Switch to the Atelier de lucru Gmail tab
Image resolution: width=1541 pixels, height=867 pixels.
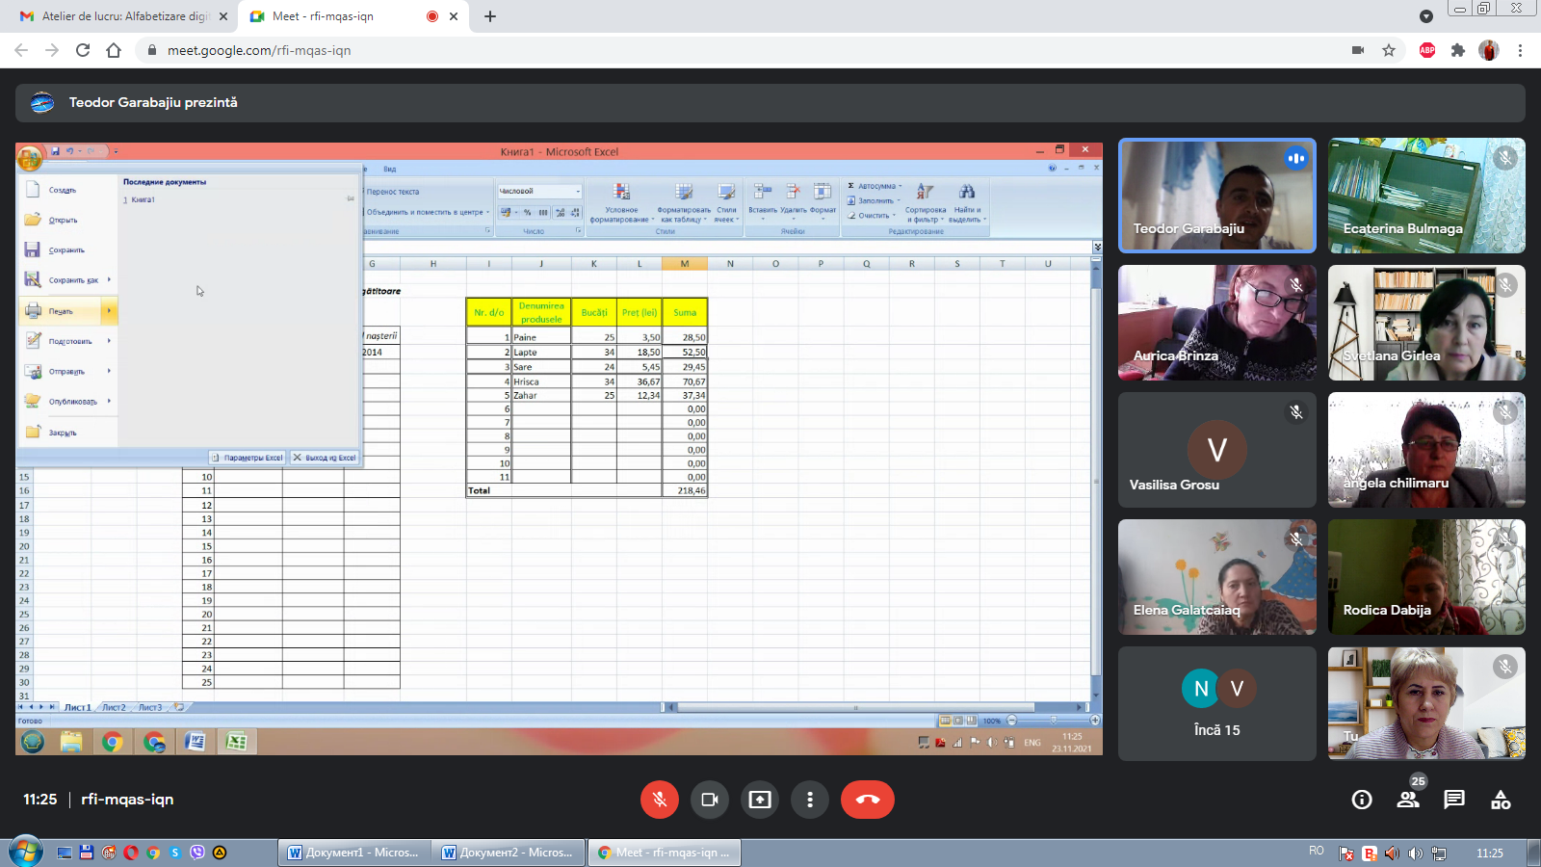(x=125, y=16)
